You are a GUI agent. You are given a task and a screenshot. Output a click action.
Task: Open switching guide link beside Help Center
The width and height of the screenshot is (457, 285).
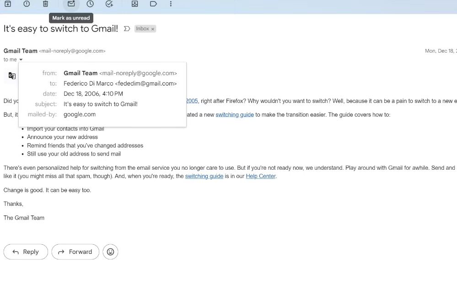(204, 176)
